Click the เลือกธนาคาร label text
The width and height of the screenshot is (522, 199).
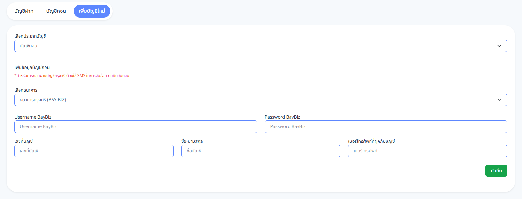coord(26,90)
